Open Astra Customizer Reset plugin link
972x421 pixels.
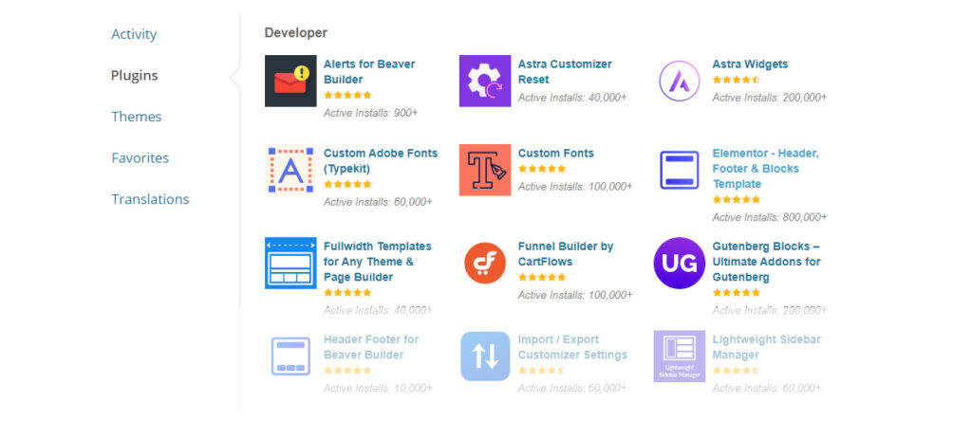565,72
